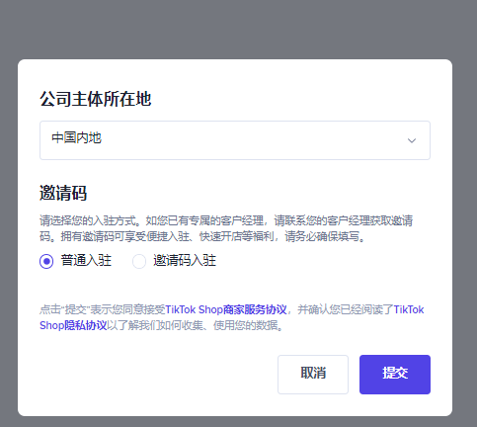
Task: Open TikTok Shop商家服务协议 link
Action: [x=226, y=309]
